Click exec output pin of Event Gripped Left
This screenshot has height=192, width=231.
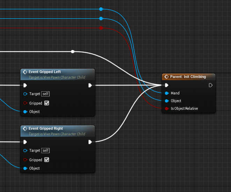90,85
